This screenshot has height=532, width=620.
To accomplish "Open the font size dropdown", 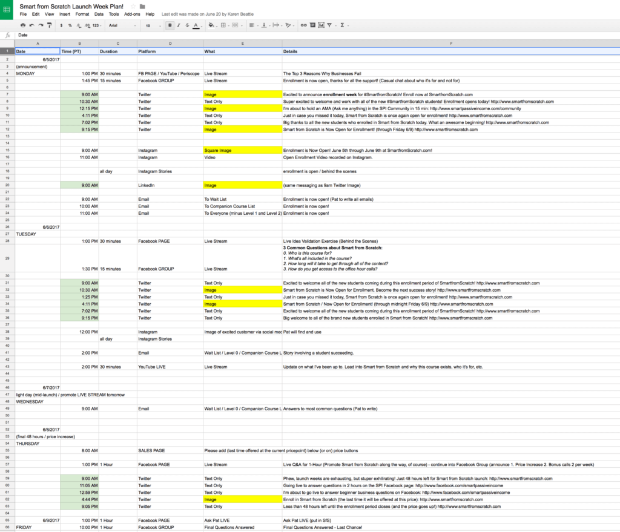I will click(153, 25).
